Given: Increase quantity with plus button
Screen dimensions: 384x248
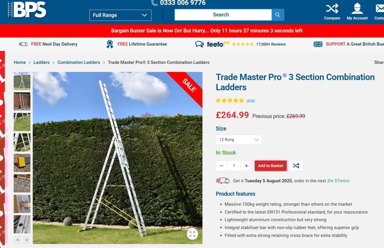Looking at the screenshot, I should click(246, 166).
